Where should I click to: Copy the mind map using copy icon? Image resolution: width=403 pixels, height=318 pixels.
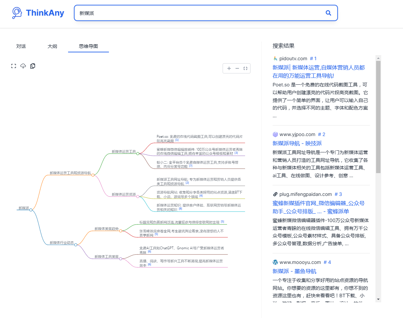[33, 66]
